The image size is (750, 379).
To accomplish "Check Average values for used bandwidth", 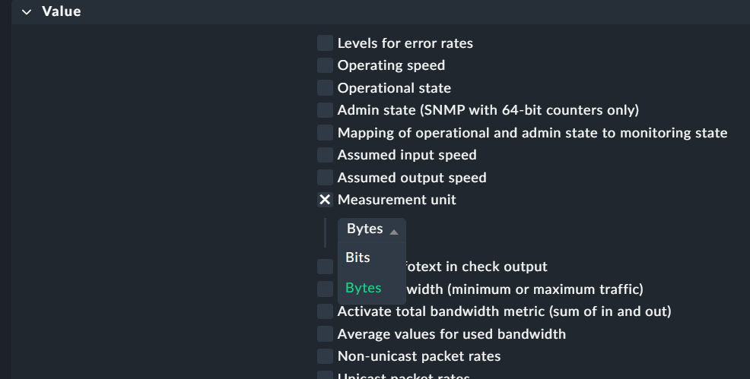I will pyautogui.click(x=325, y=334).
